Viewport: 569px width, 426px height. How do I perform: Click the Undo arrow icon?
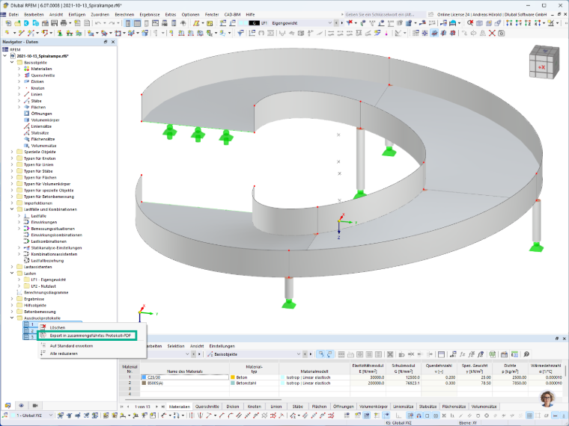pos(98,23)
